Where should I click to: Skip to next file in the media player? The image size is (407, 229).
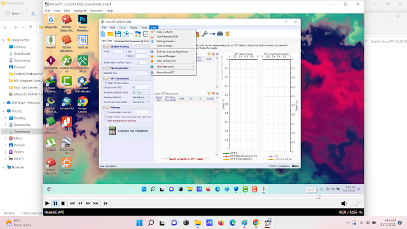click(96, 204)
